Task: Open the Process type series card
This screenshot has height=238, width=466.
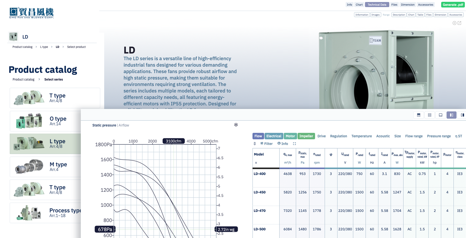Action: [x=45, y=213]
